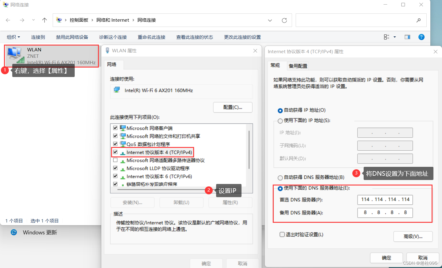Go back with the back arrow
This screenshot has width=442, height=268.
(x=8, y=20)
